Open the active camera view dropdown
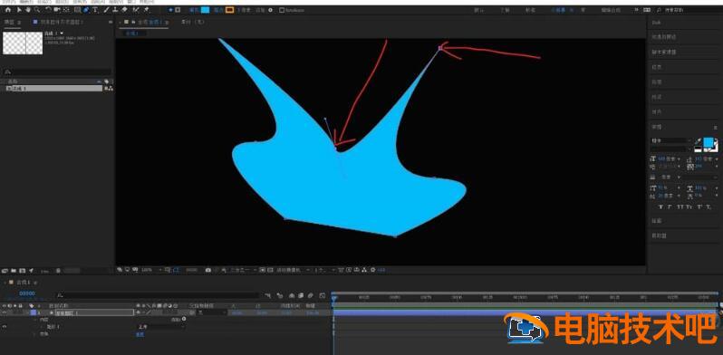 pos(293,270)
